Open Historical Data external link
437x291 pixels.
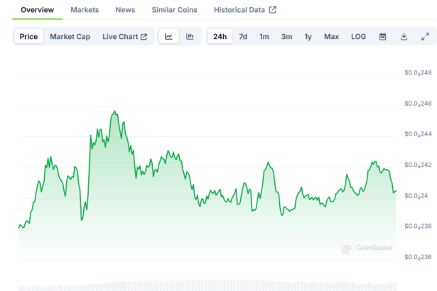245,10
